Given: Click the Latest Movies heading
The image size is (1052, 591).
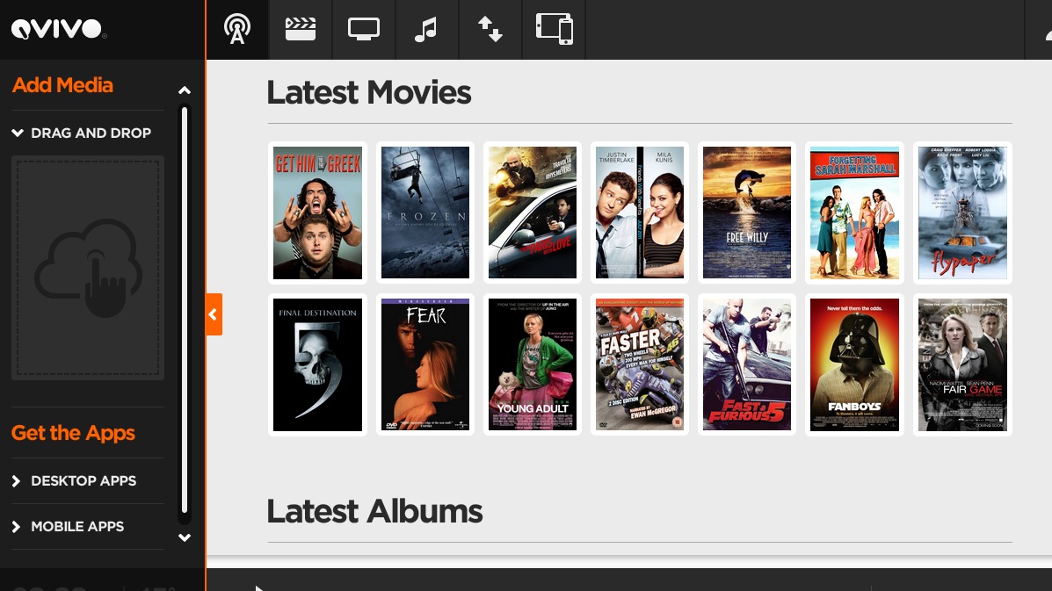Looking at the screenshot, I should pos(369,92).
